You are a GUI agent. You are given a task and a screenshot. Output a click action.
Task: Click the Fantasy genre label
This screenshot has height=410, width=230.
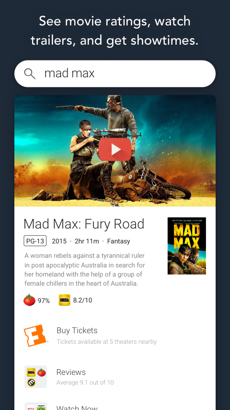click(x=118, y=241)
